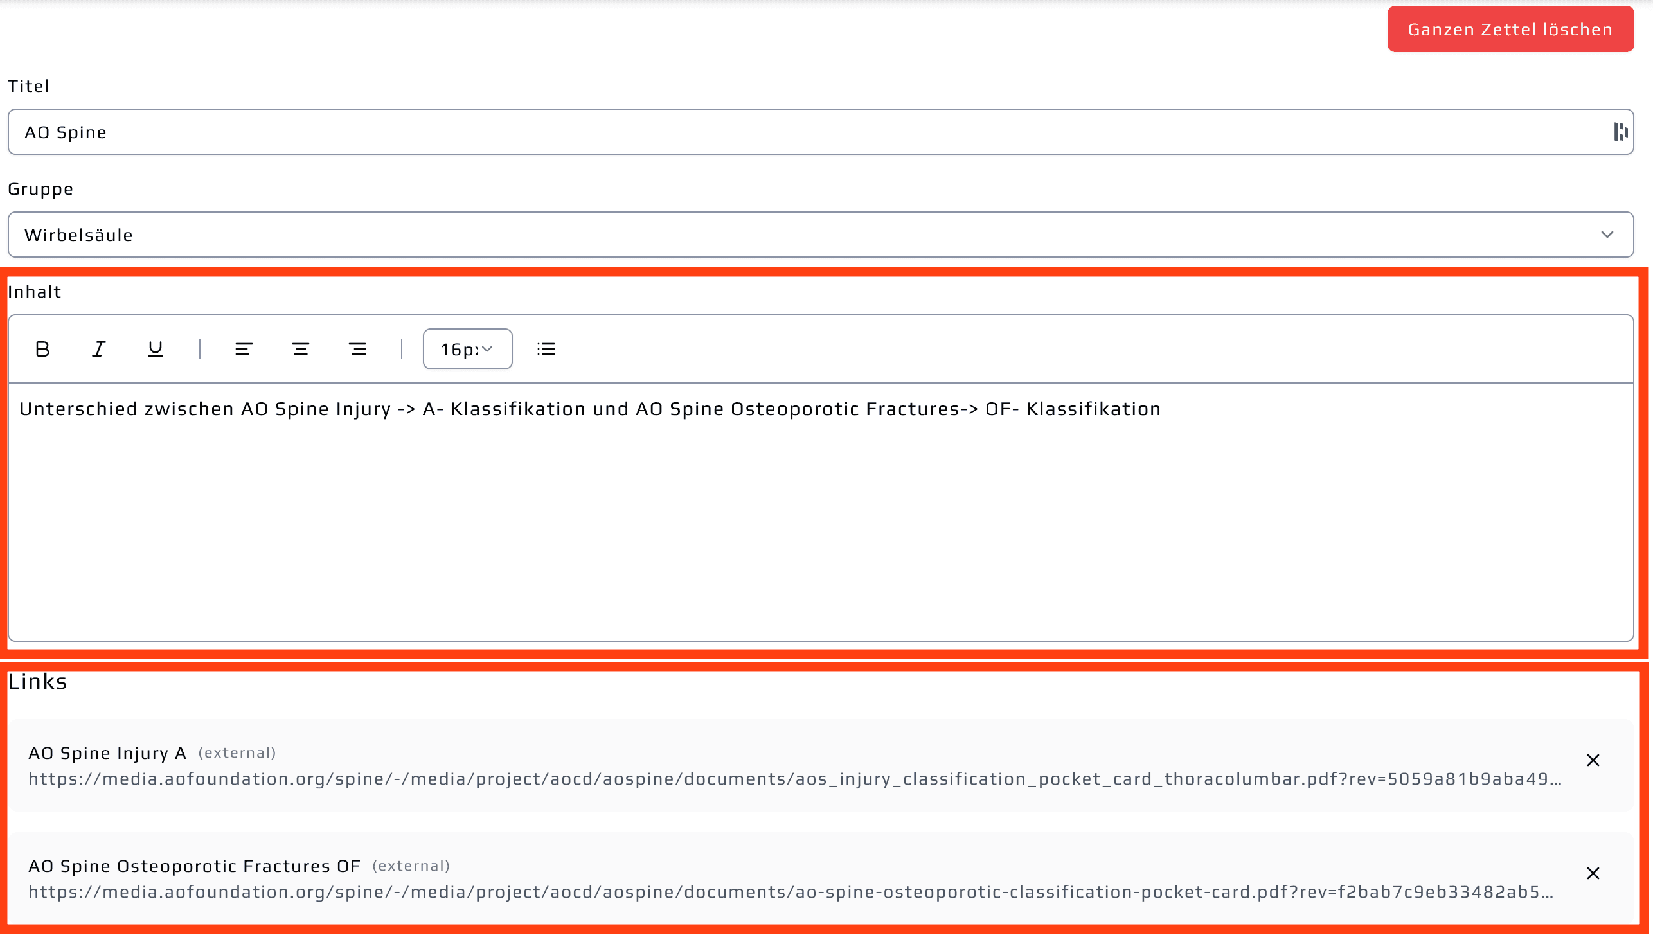1653x942 pixels.
Task: Align text to the left
Action: [244, 350]
